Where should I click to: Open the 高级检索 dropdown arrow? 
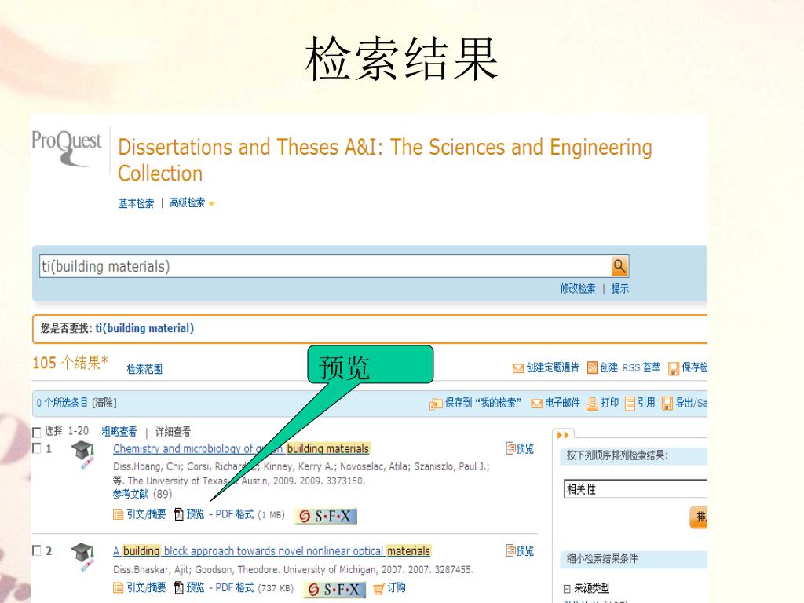coord(211,204)
